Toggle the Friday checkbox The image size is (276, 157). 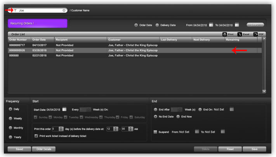(x=118, y=117)
